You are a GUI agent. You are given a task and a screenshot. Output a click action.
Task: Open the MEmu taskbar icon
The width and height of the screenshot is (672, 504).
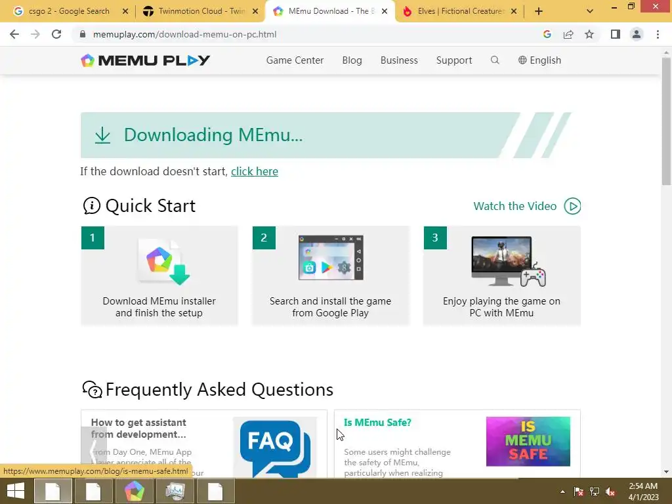(x=134, y=491)
